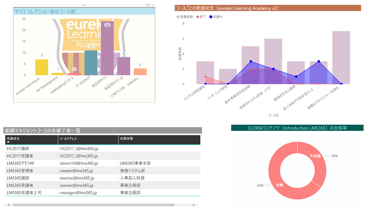Image resolution: width=388 pixels, height=220 pixels.
Task: Click the table's horizontal scrollbar thumb
Action: (x=93, y=205)
